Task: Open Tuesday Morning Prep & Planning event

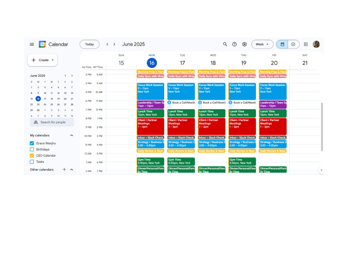Action: (181, 72)
